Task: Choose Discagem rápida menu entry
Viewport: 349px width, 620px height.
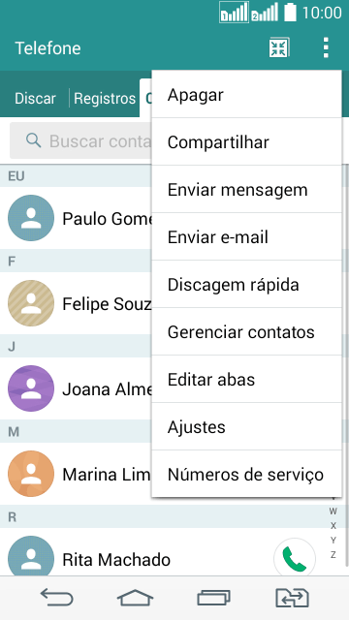Action: [x=246, y=284]
